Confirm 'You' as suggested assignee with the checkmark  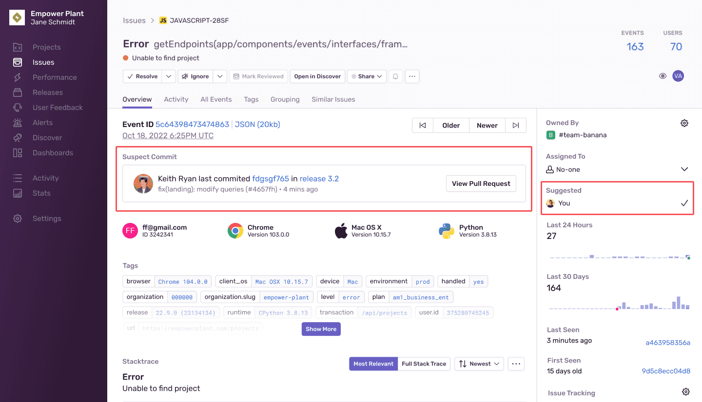click(684, 203)
